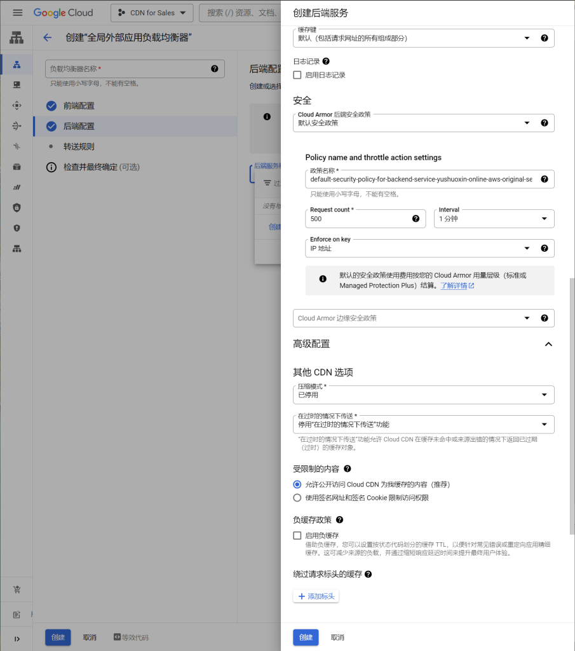Select 使用签名网址和签名 Cookie 限制访问权限 radio option

297,498
